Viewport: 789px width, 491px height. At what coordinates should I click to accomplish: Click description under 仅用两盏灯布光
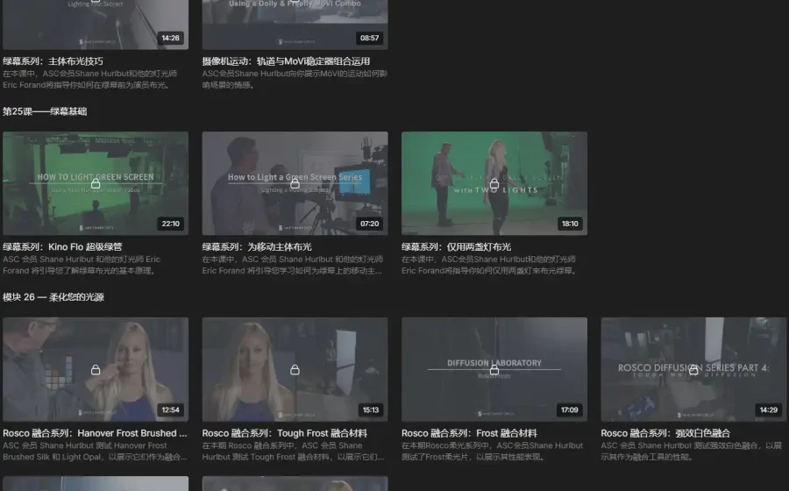(x=489, y=265)
